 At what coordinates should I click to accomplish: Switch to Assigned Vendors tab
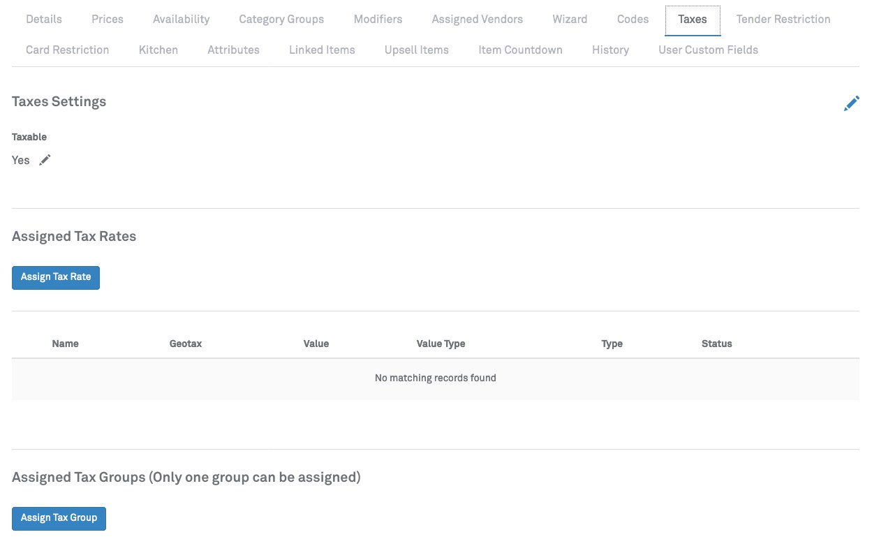coord(477,20)
